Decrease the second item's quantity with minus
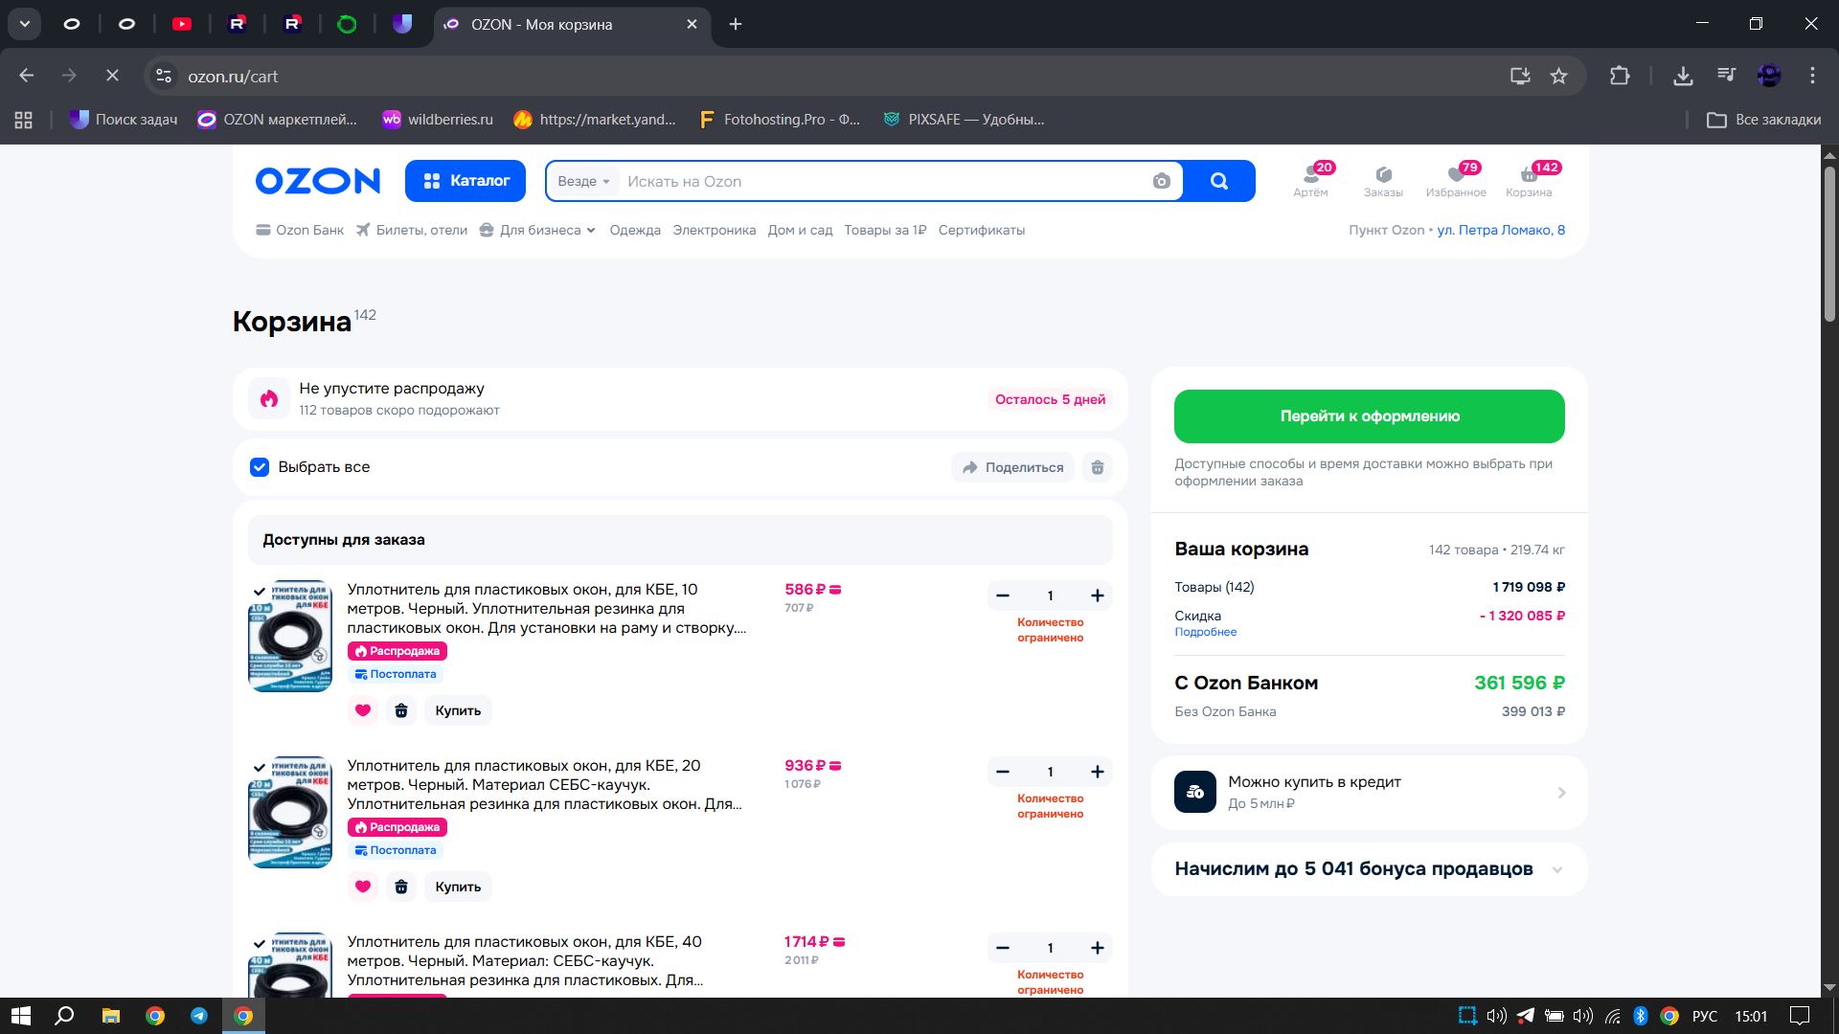 tap(1003, 772)
